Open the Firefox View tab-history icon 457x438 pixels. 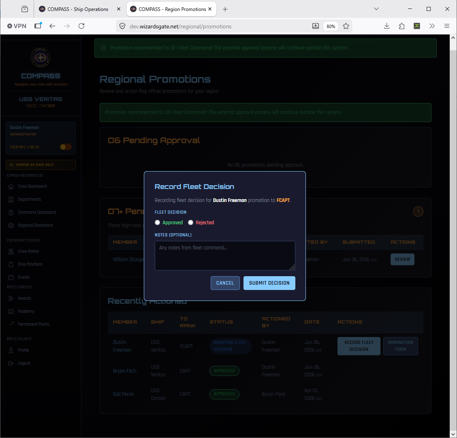pos(25,9)
